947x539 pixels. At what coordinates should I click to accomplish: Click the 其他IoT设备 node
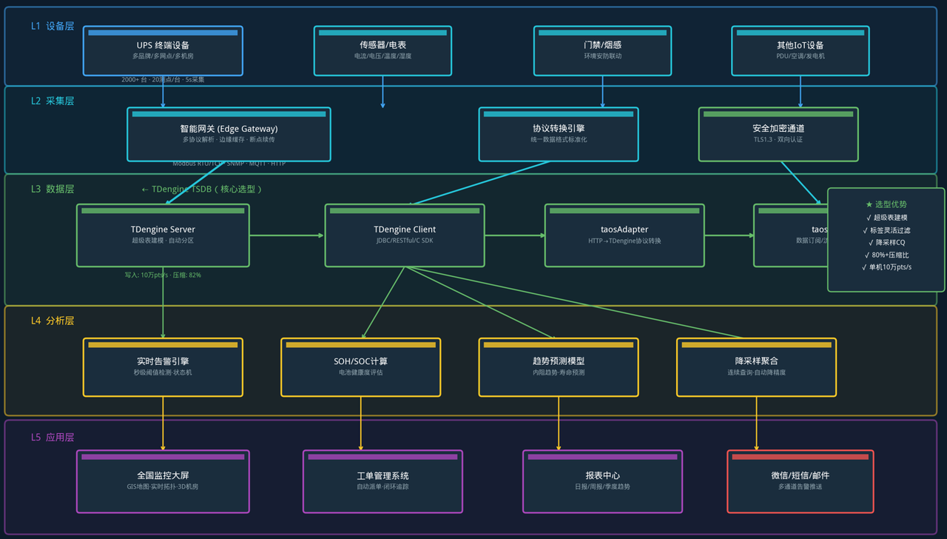801,50
